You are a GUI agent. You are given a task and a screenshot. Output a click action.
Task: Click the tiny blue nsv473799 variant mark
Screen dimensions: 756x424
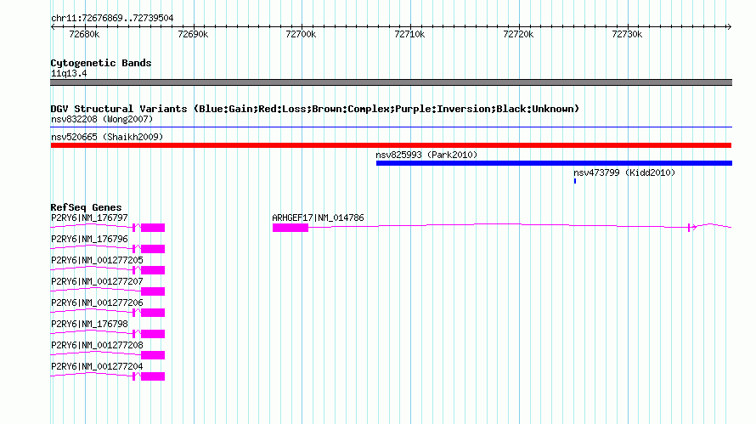click(575, 181)
